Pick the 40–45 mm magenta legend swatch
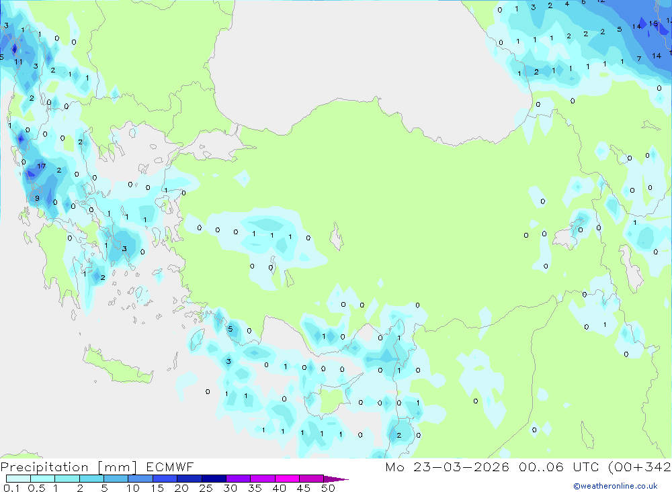Screen dimensions: 672x492 tap(287, 479)
